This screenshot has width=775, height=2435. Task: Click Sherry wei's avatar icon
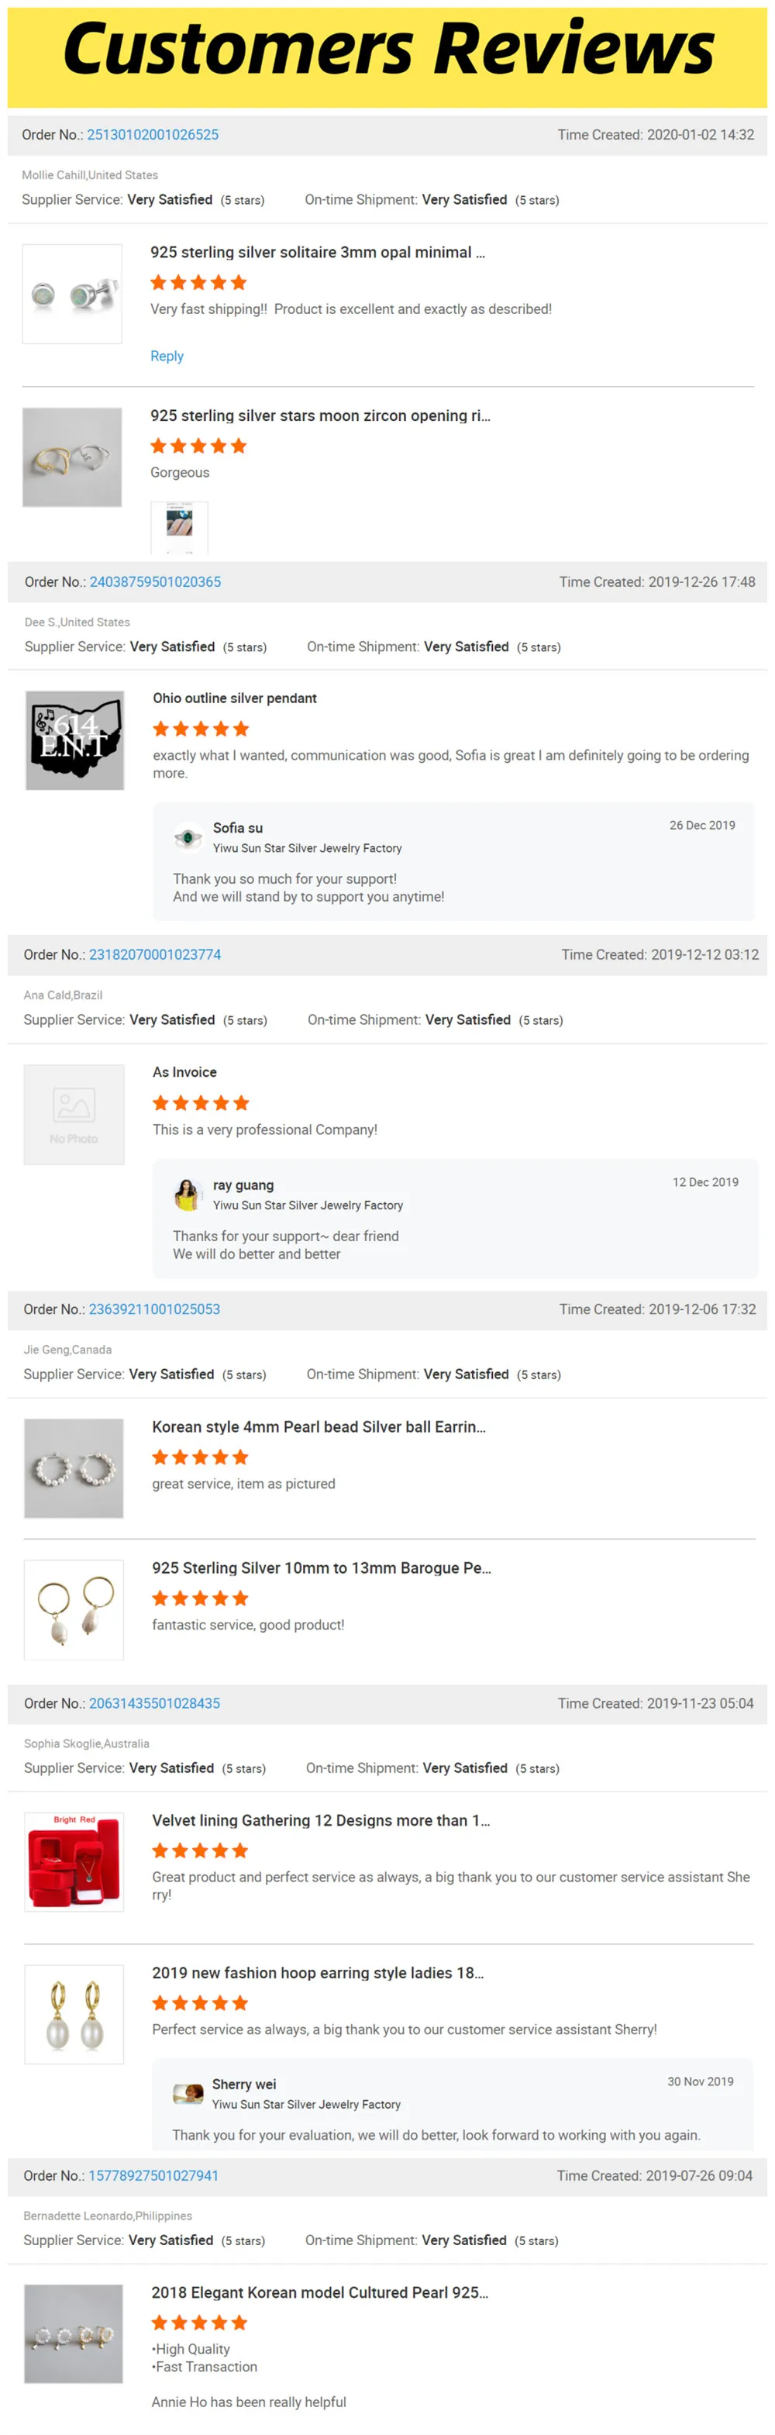[x=188, y=2094]
